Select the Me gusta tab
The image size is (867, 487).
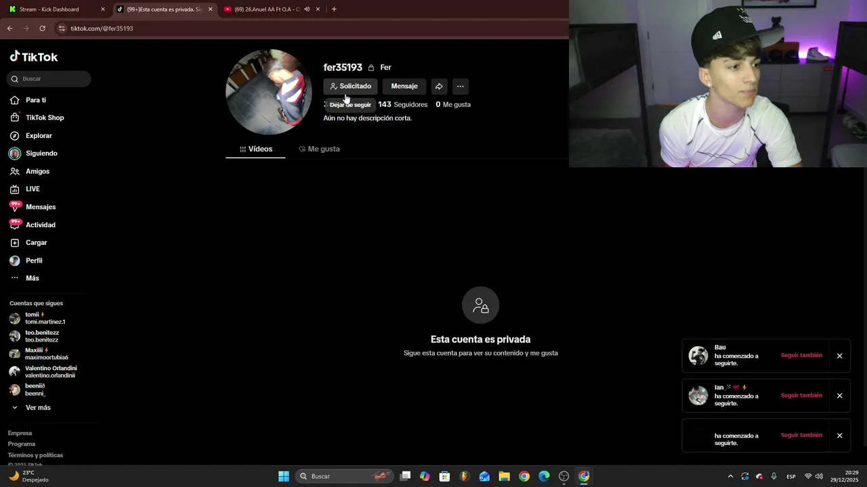click(319, 149)
